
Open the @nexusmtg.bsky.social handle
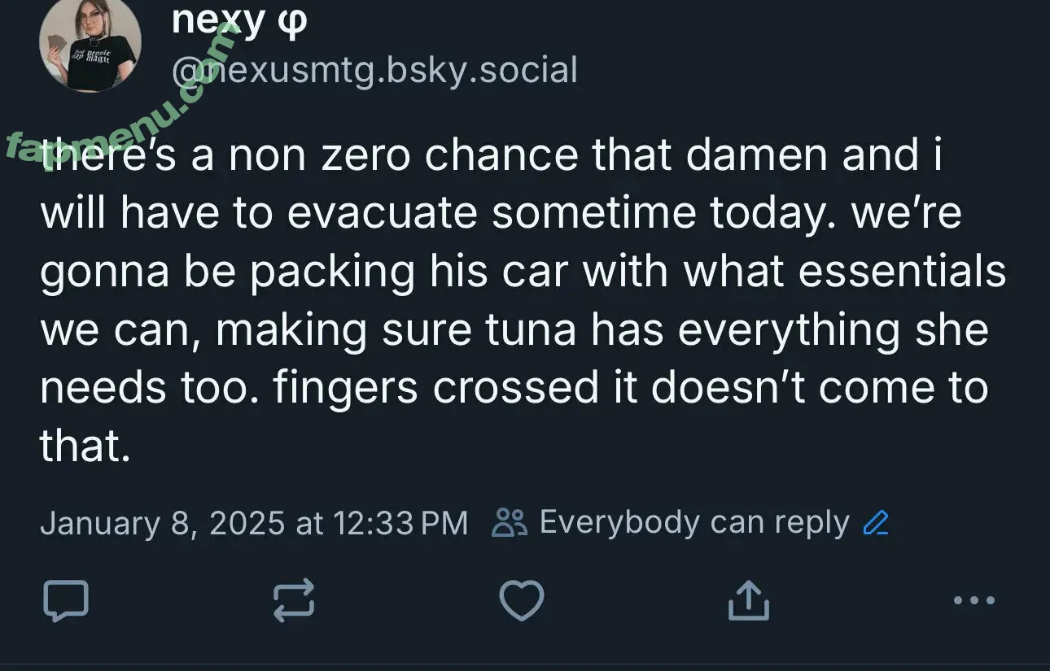374,70
